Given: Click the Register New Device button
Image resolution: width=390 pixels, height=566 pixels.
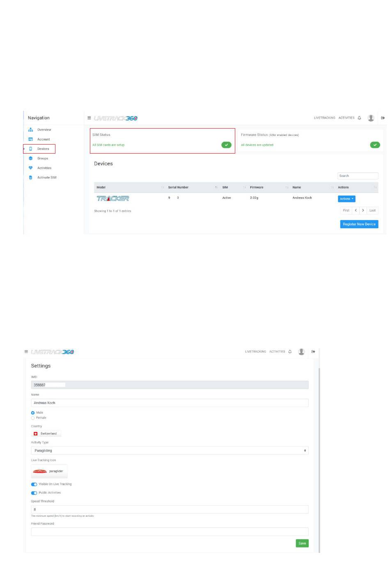Looking at the screenshot, I should [x=359, y=224].
